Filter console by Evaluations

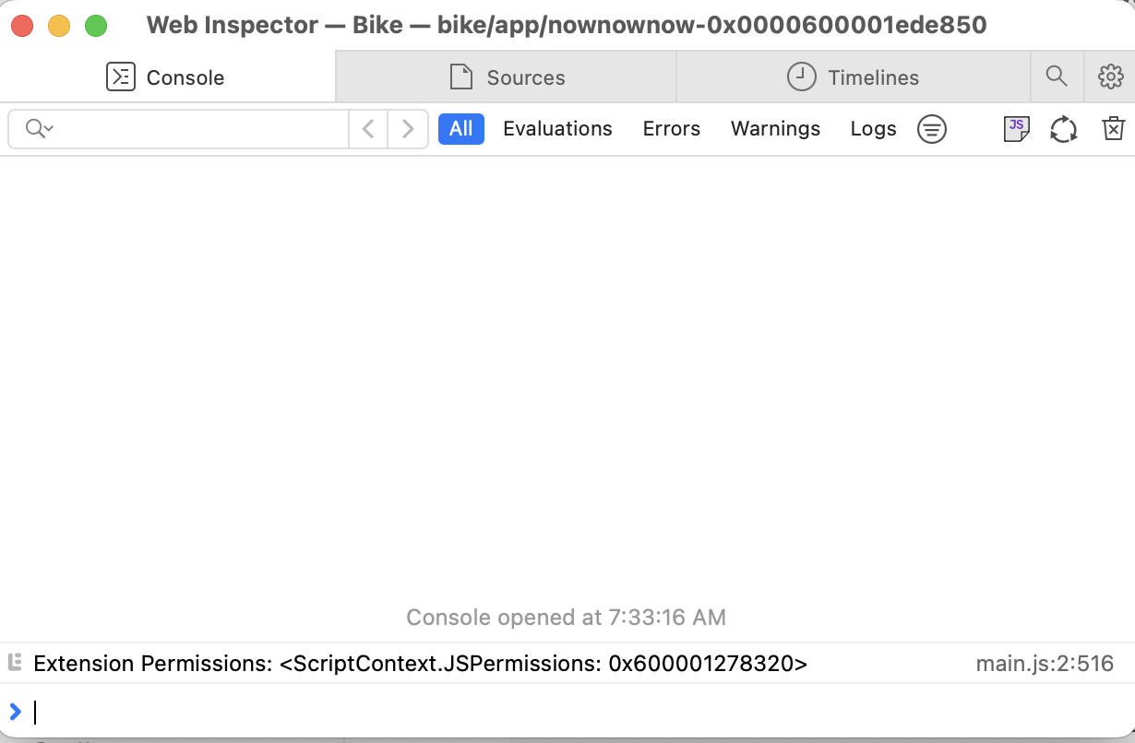[x=557, y=129]
